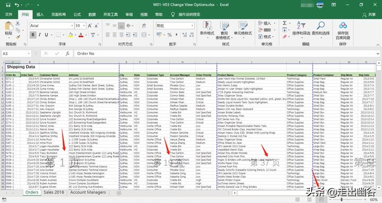Toggle Italic formatting
This screenshot has width=382, height=203.
pos(39,35)
